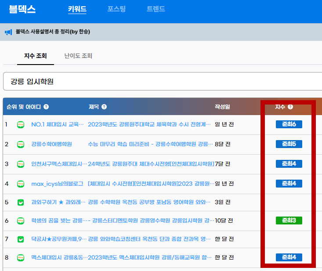Open 닥공사★공무원카페 link
The width and height of the screenshot is (322, 271).
coord(59,239)
